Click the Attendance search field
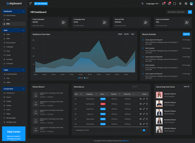This screenshot has height=143, width=195. point(140,87)
